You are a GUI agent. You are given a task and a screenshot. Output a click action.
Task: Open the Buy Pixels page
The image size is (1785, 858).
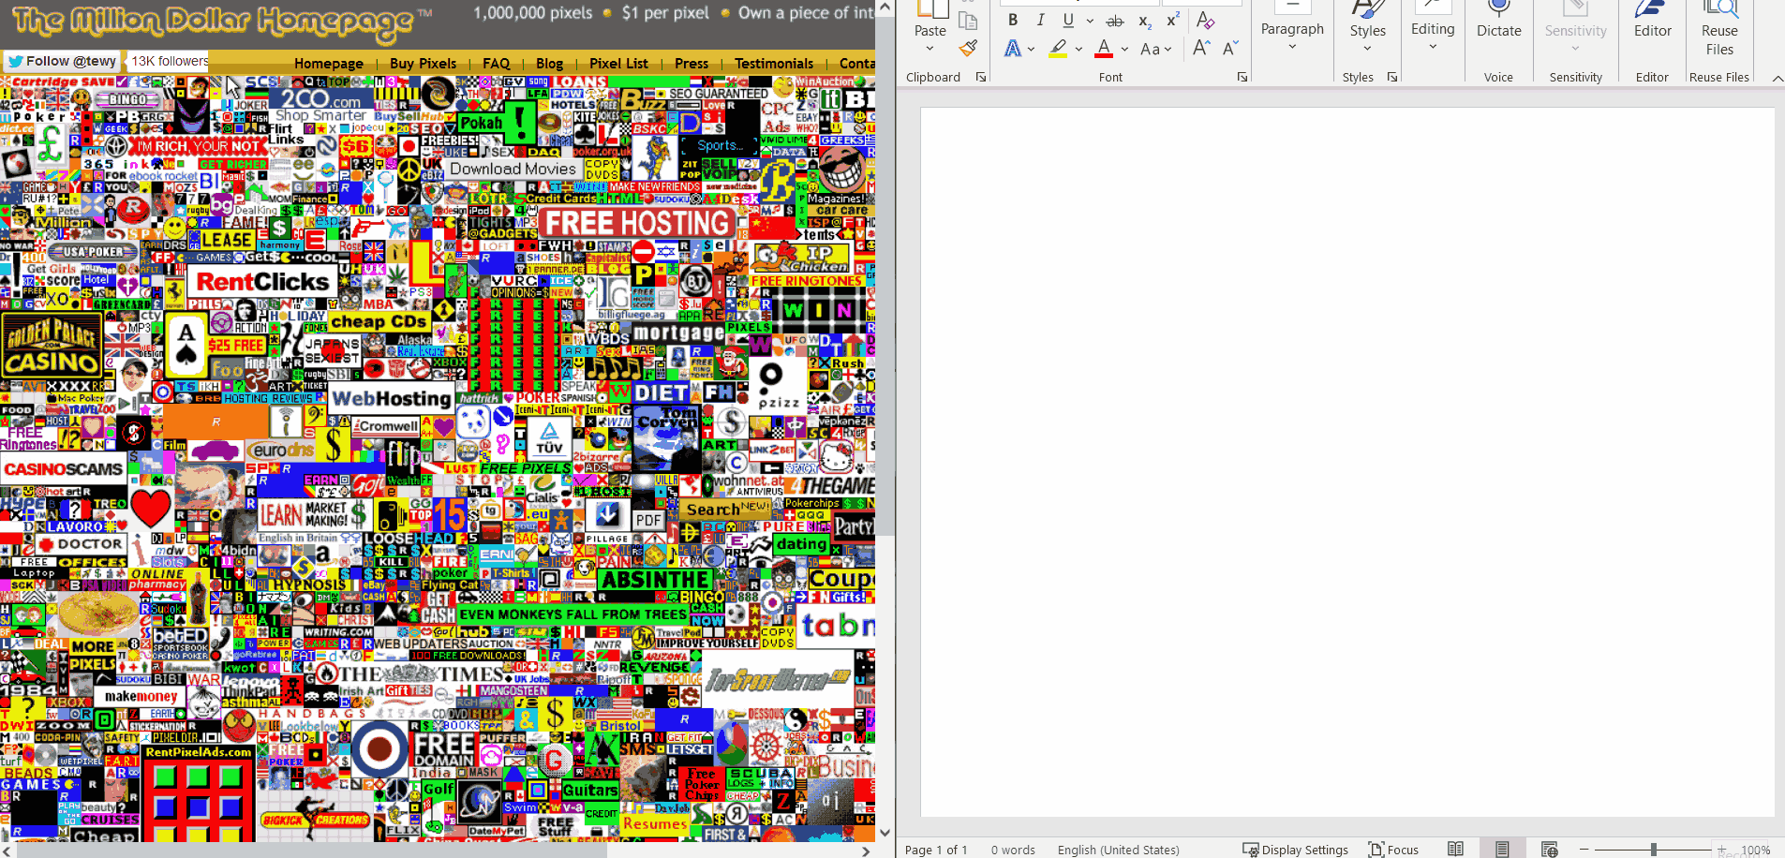point(423,63)
